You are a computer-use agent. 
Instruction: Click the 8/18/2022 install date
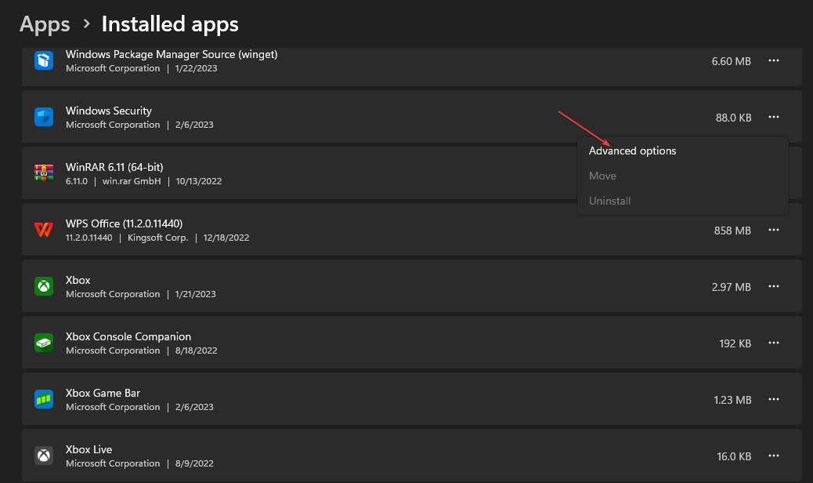pyautogui.click(x=196, y=350)
